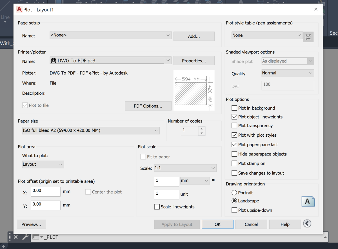
Task: Toggle Scale lineweights checkbox
Action: 157,207
